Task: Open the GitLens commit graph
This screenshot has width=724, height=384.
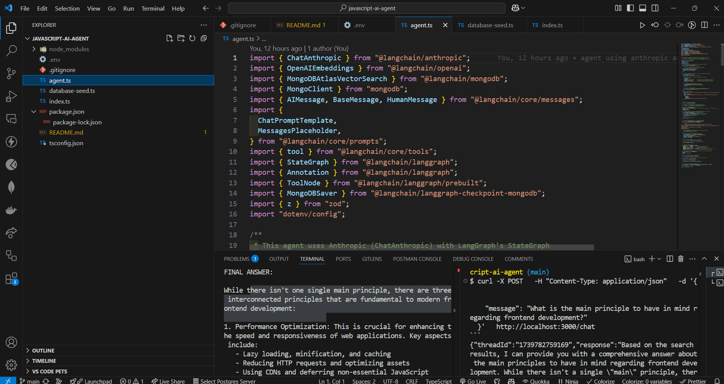Action: pos(692,25)
